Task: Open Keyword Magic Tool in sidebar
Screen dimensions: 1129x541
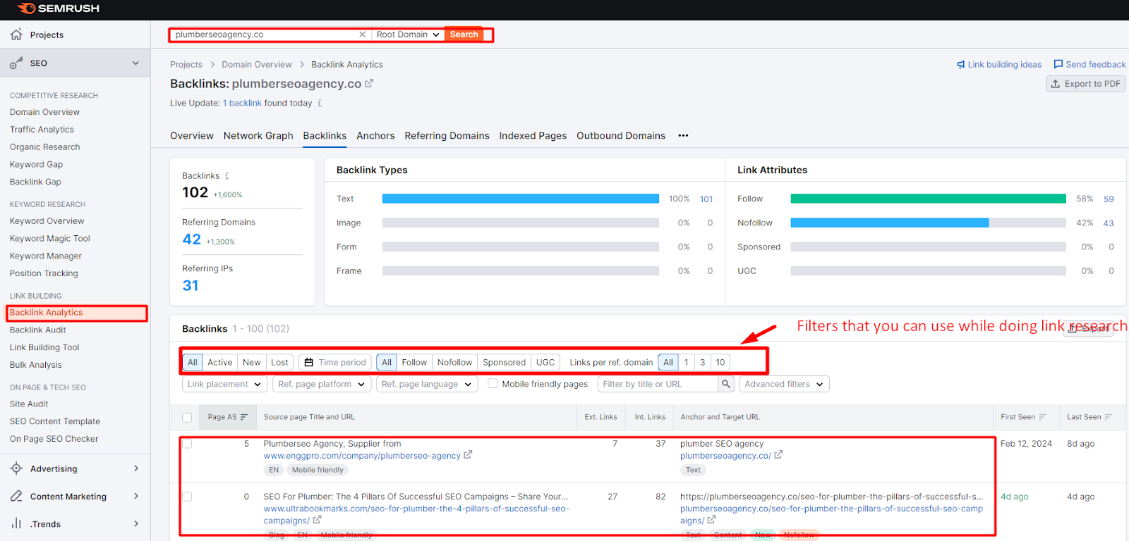Action: coord(50,238)
